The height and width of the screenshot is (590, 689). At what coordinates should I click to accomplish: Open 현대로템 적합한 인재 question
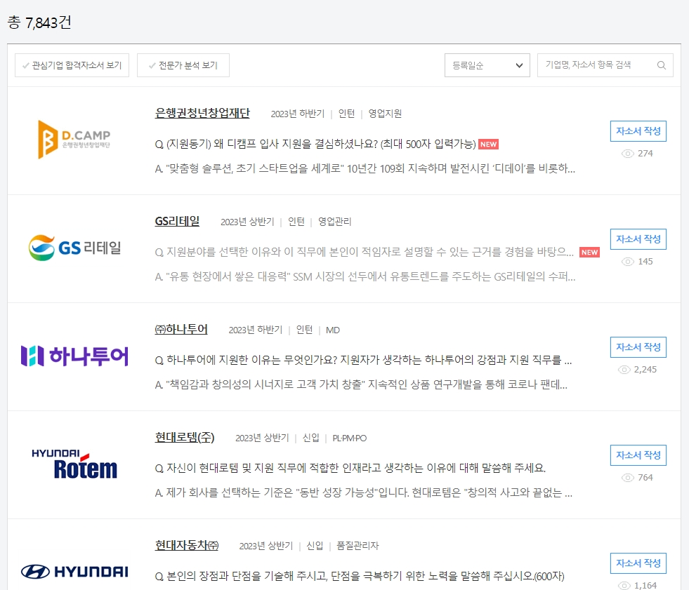(x=350, y=468)
